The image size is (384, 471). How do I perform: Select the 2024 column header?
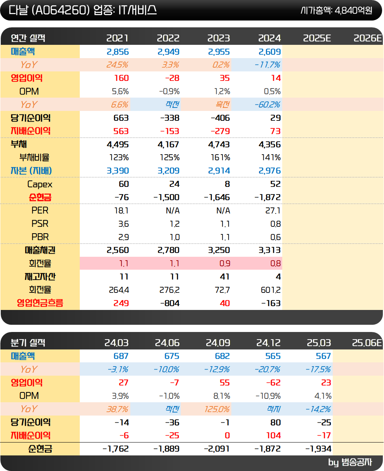click(x=269, y=38)
